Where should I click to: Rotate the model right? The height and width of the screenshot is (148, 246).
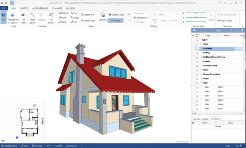point(88,20)
